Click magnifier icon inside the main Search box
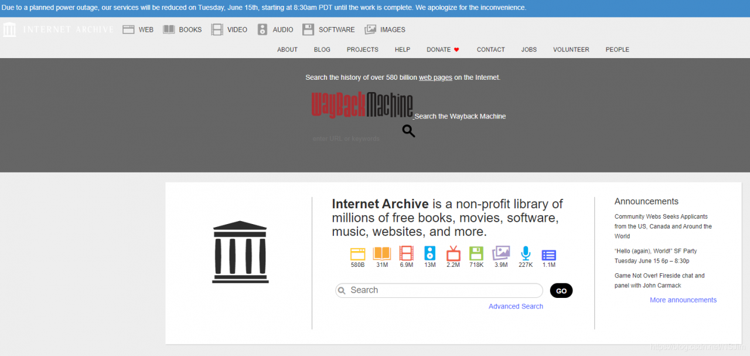750x356 pixels. pyautogui.click(x=342, y=290)
